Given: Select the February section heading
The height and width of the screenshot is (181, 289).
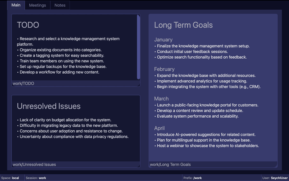Looking at the screenshot, I should click(164, 69).
